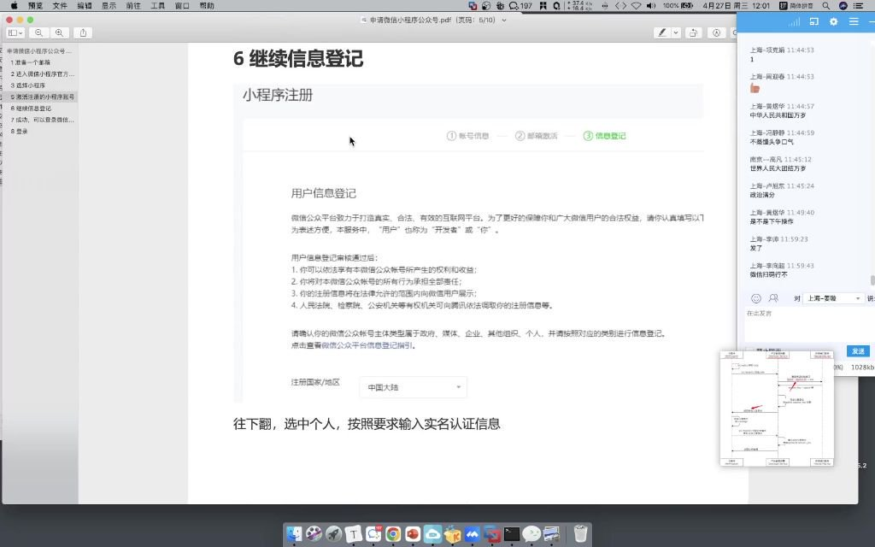Click the Wi-Fi icon in menu bar

click(636, 6)
